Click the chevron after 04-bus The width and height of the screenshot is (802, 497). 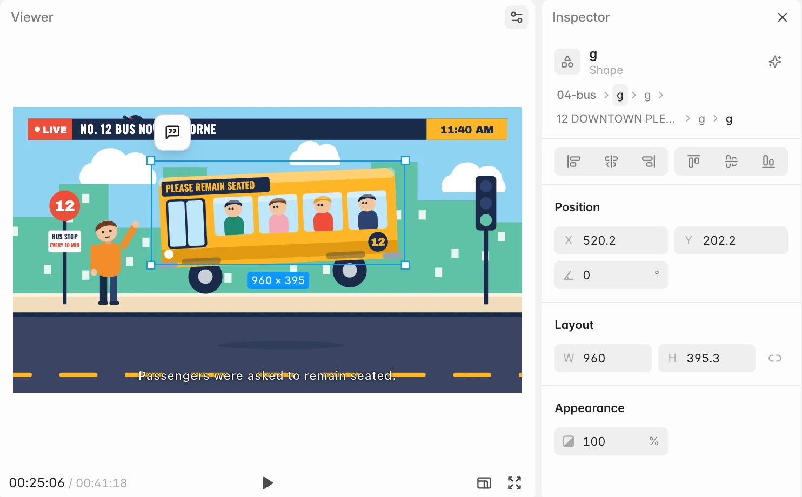(x=606, y=95)
